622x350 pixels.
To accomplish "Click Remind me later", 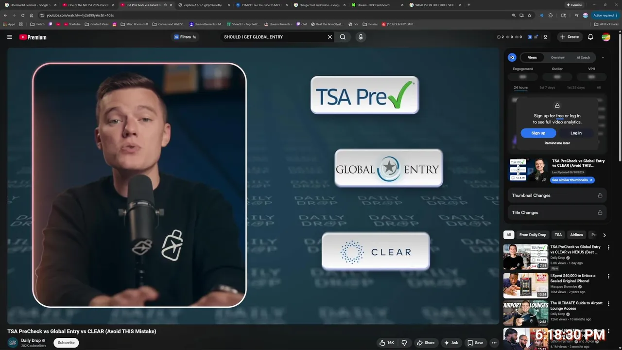I will click(557, 143).
